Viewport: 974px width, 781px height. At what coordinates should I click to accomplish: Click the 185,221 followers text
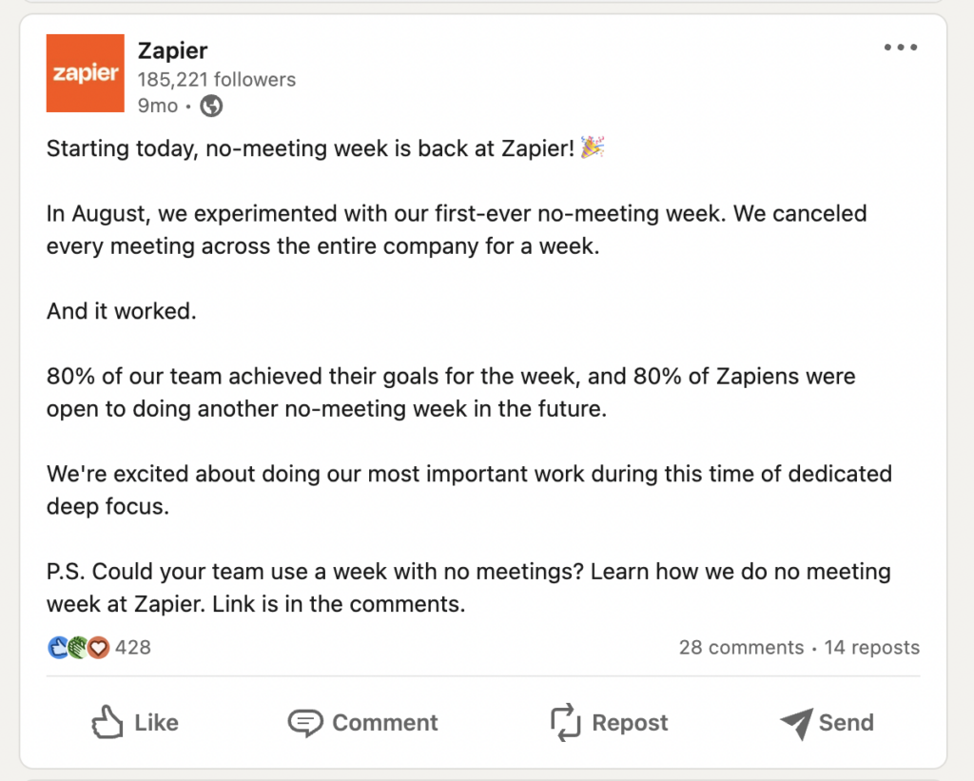click(x=217, y=79)
